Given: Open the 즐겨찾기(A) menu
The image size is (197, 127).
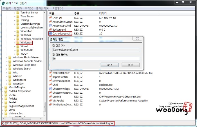Looking at the screenshot, I should point(42,8).
